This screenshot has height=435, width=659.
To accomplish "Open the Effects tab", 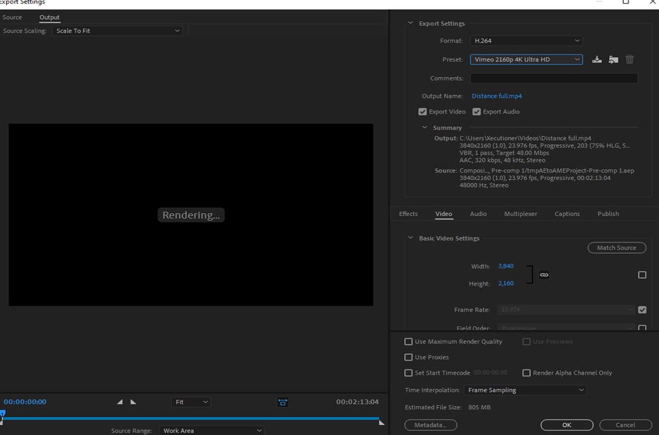I will click(x=408, y=214).
